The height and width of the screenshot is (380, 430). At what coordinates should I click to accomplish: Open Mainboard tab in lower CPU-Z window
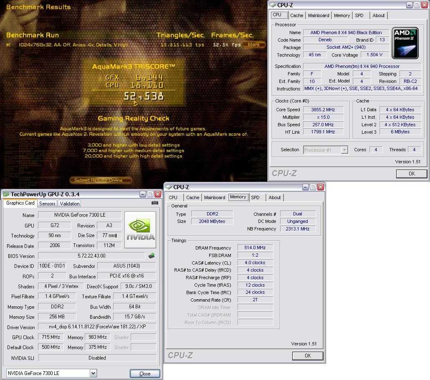(215, 197)
